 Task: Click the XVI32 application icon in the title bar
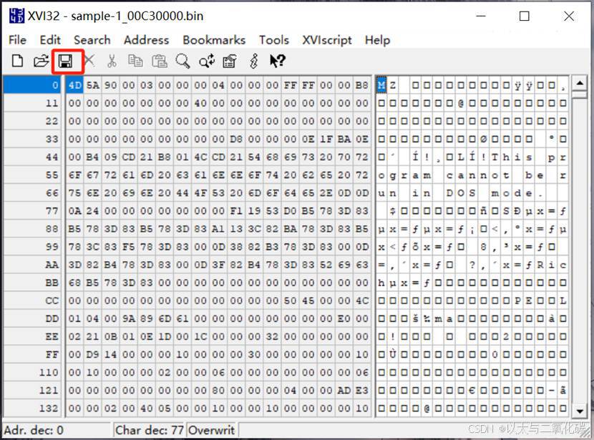coord(16,16)
